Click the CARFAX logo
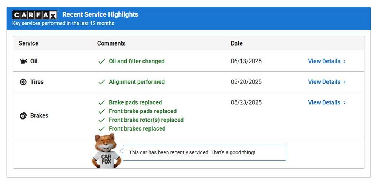The image size is (379, 185). [35, 15]
